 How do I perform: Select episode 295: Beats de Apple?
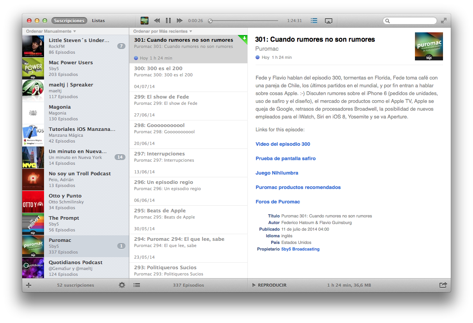click(x=189, y=220)
